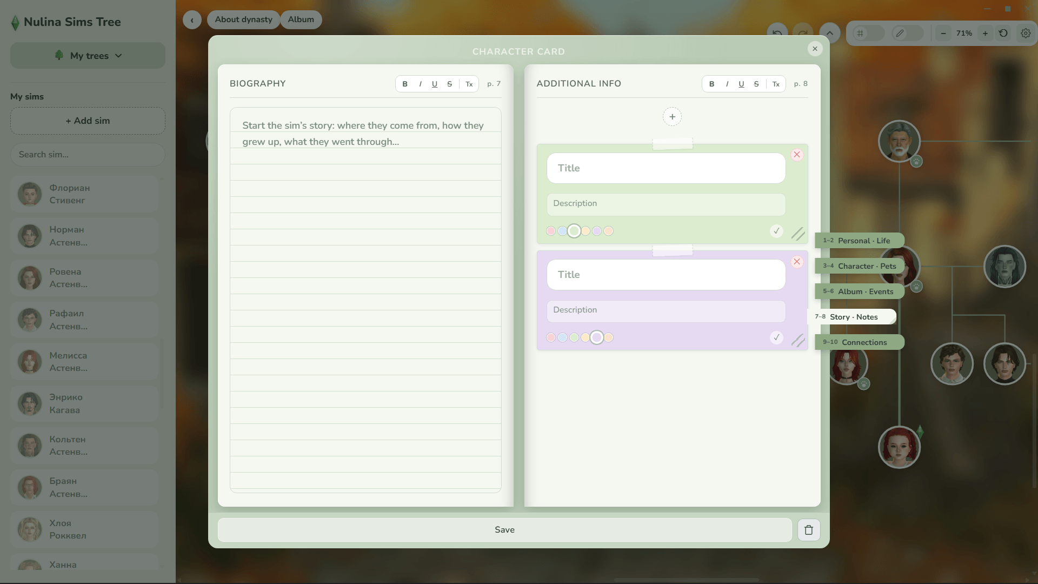1038x584 pixels.
Task: Click the Title field of the green note
Action: pos(666,168)
